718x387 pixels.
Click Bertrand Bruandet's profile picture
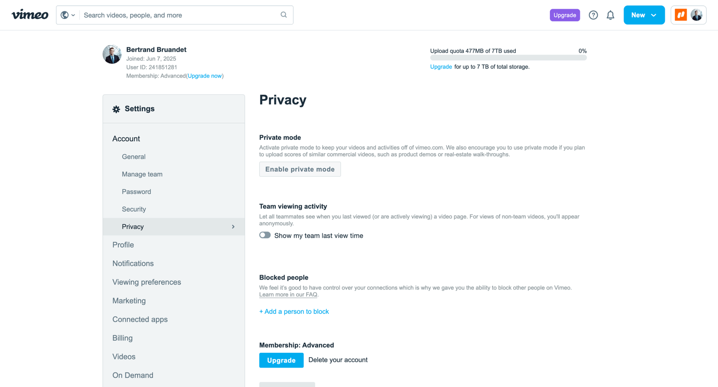tap(112, 54)
